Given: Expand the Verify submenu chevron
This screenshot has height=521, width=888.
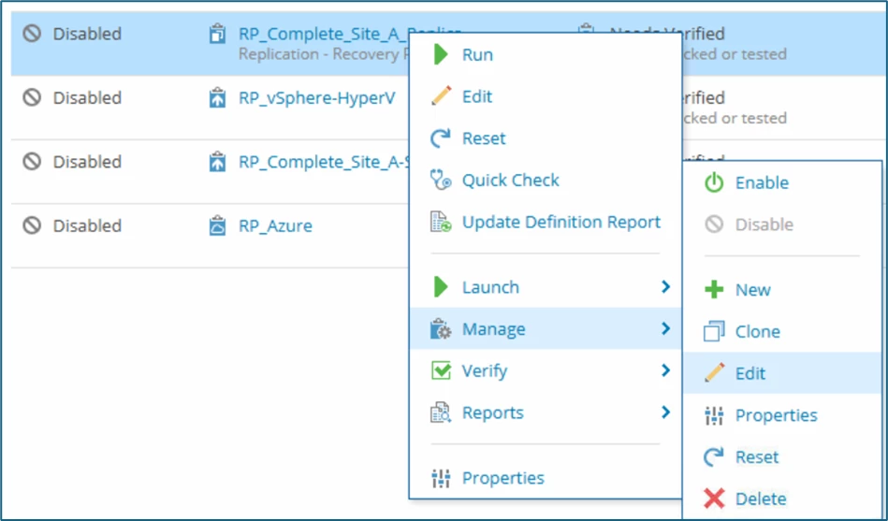Looking at the screenshot, I should [665, 370].
